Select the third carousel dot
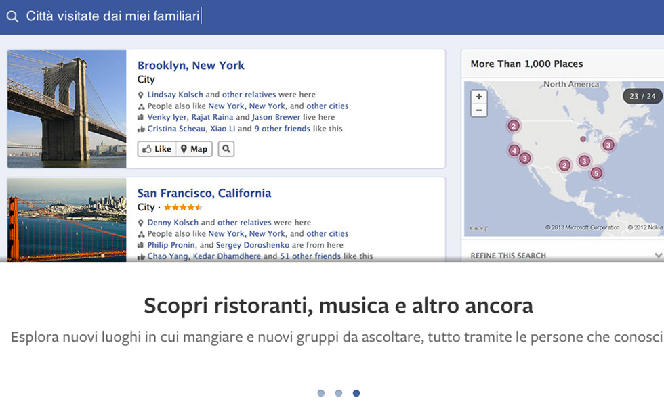The image size is (664, 406). pos(356,393)
